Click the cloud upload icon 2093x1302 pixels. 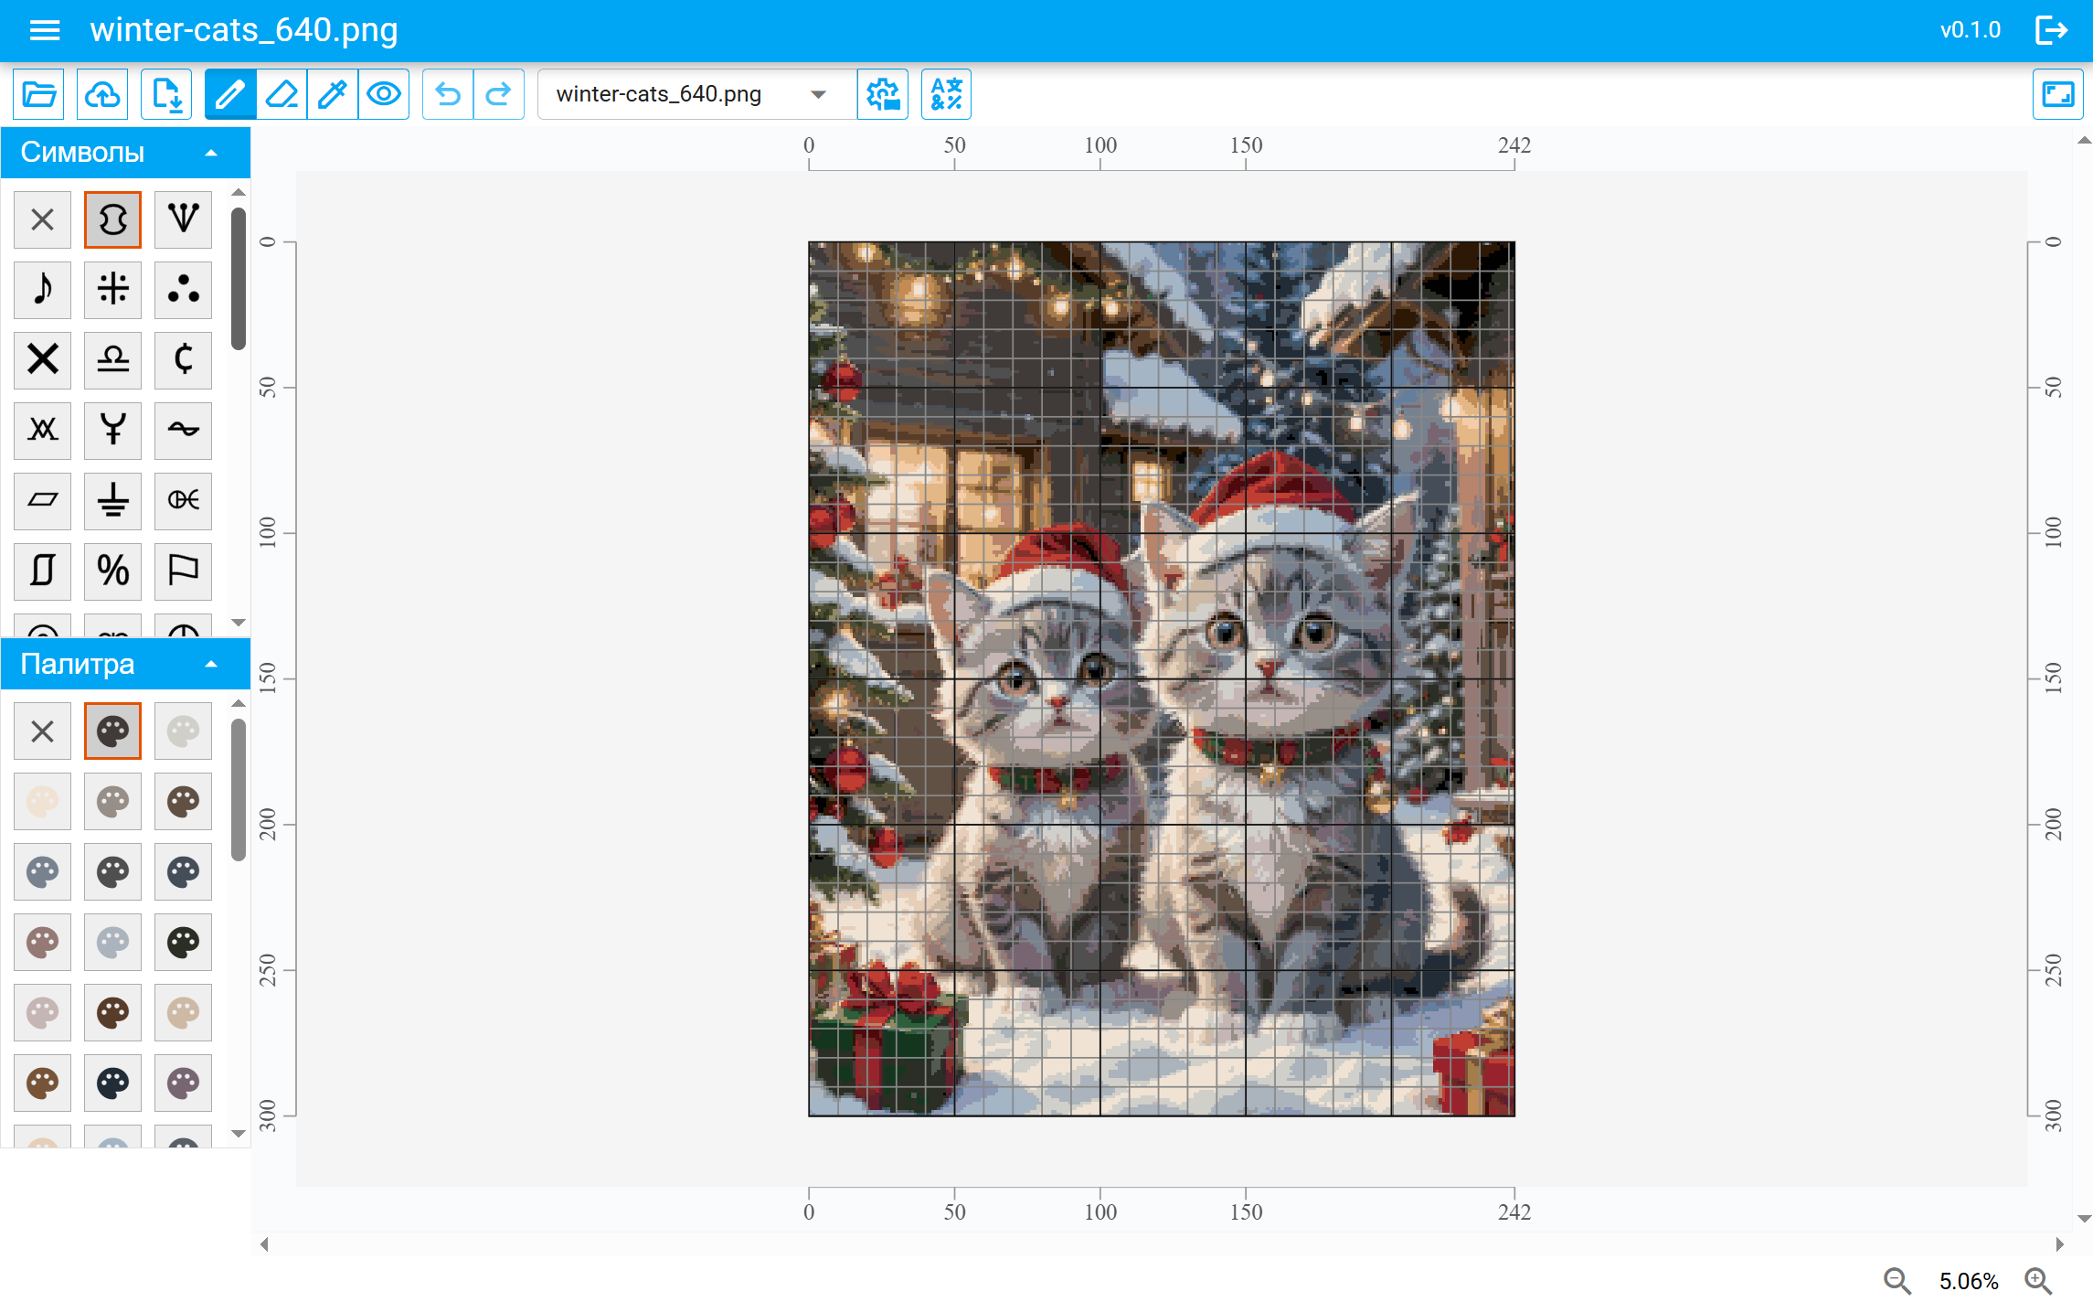[x=102, y=94]
